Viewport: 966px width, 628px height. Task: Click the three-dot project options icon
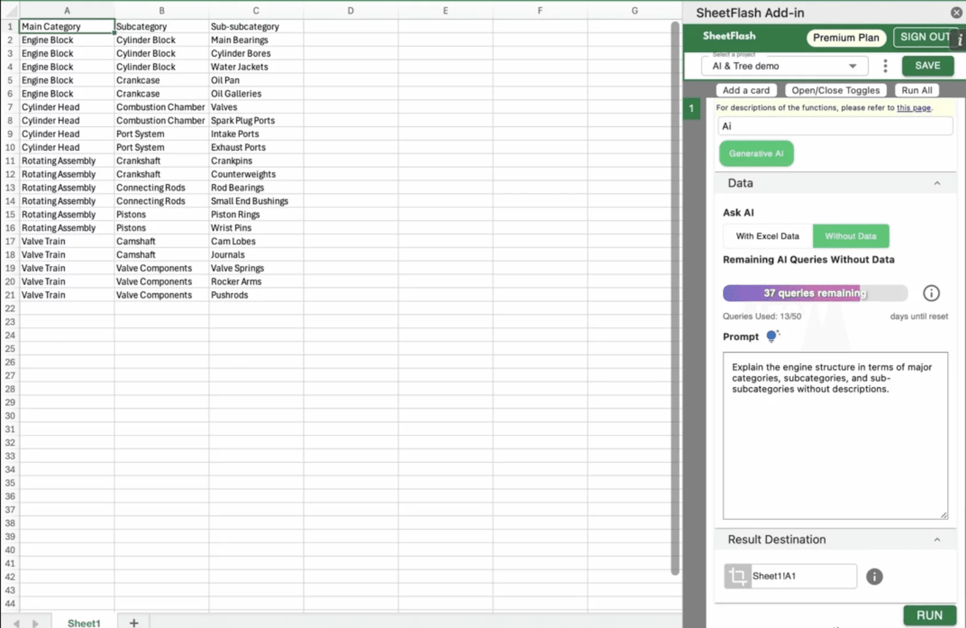[x=885, y=66]
